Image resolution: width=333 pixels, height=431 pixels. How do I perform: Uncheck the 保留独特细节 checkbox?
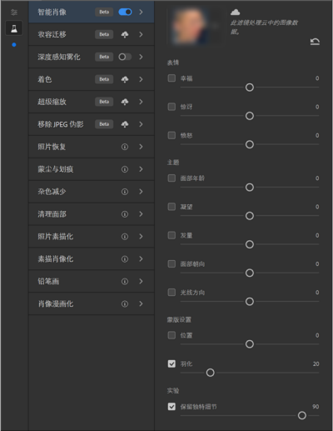171,407
